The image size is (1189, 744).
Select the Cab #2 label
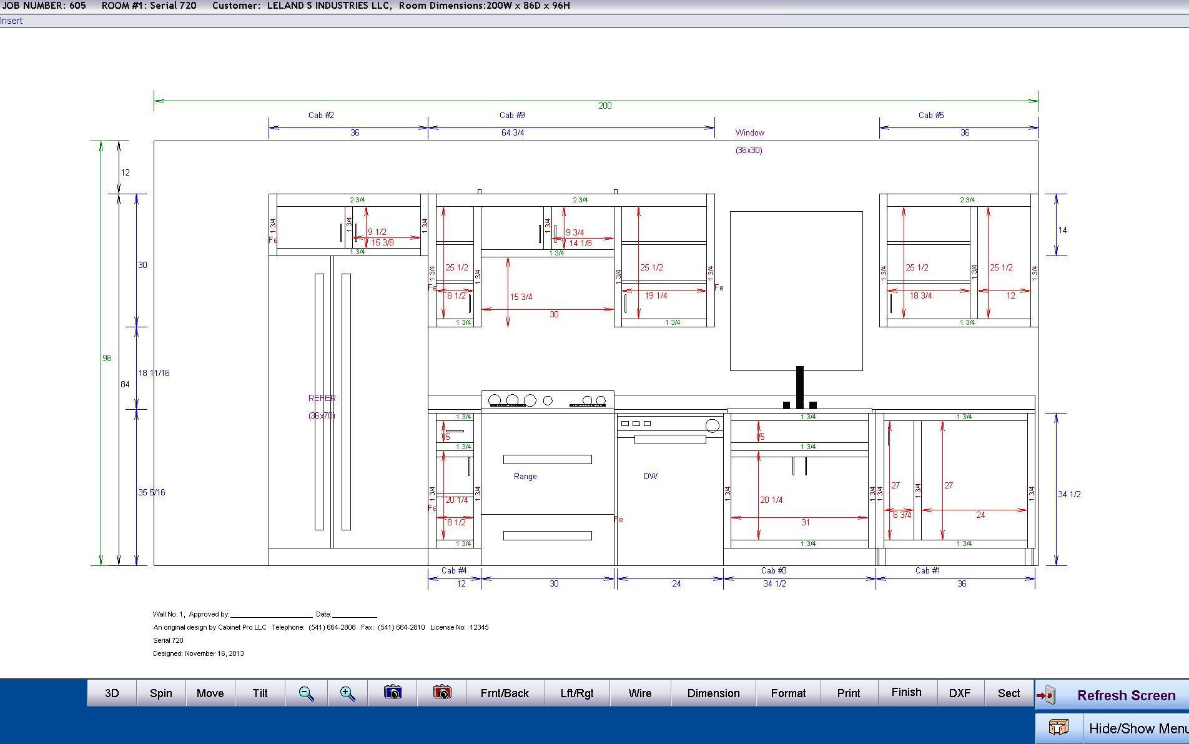coord(321,115)
